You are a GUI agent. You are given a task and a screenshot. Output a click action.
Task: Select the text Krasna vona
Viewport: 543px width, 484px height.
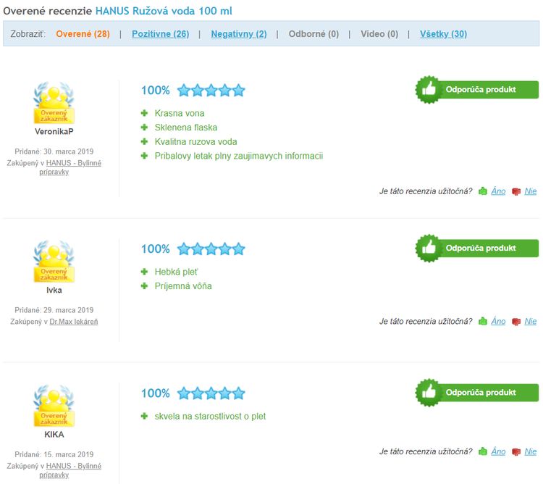pyautogui.click(x=180, y=113)
